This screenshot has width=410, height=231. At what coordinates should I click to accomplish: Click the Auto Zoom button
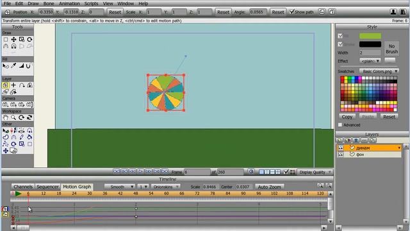[x=269, y=187]
